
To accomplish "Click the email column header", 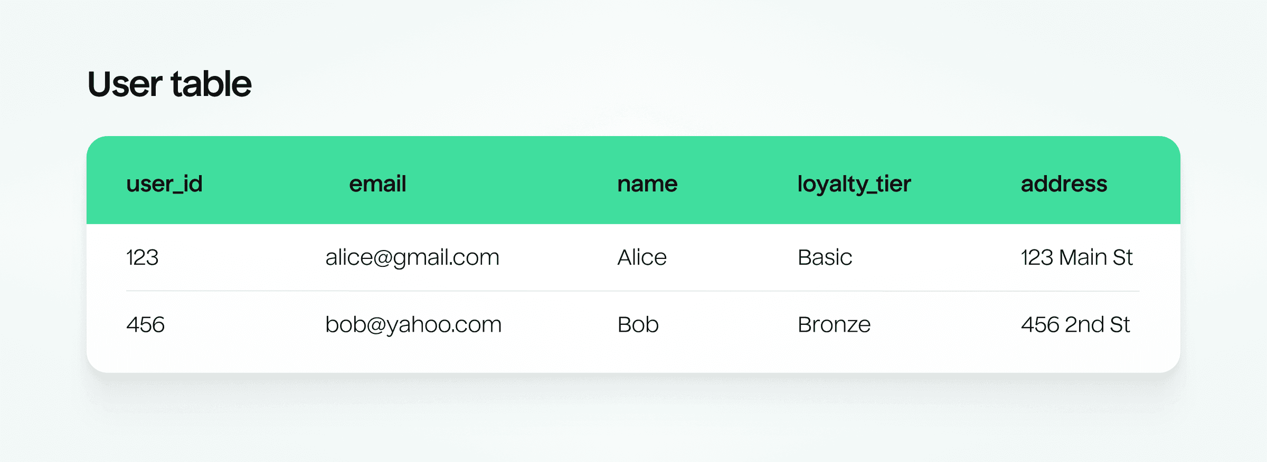I will (377, 184).
